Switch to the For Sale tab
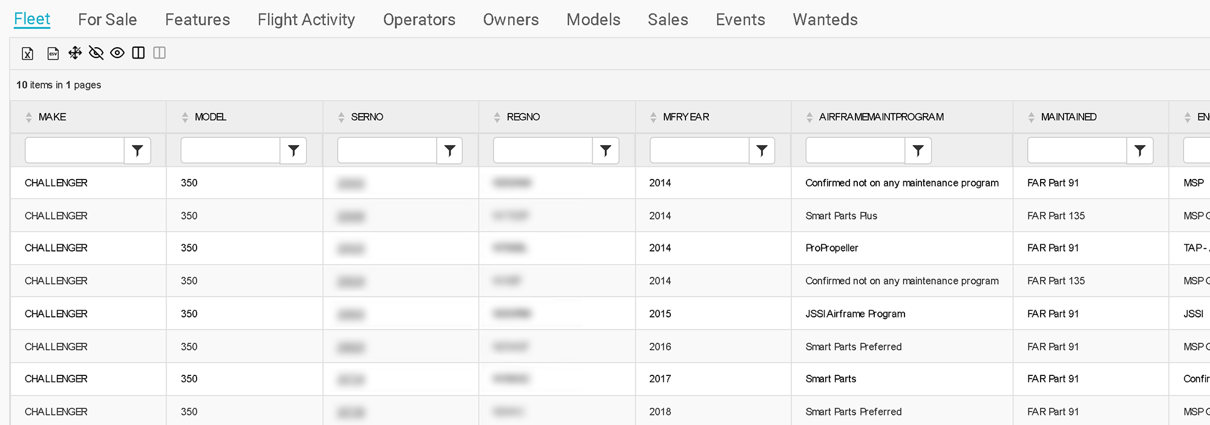This screenshot has width=1210, height=425. pos(108,19)
